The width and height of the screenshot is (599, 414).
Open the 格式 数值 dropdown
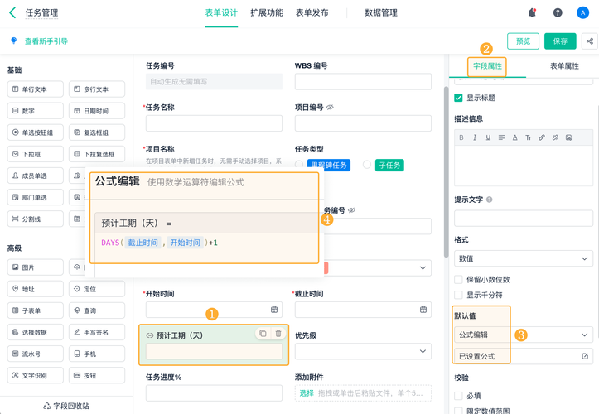[524, 258]
